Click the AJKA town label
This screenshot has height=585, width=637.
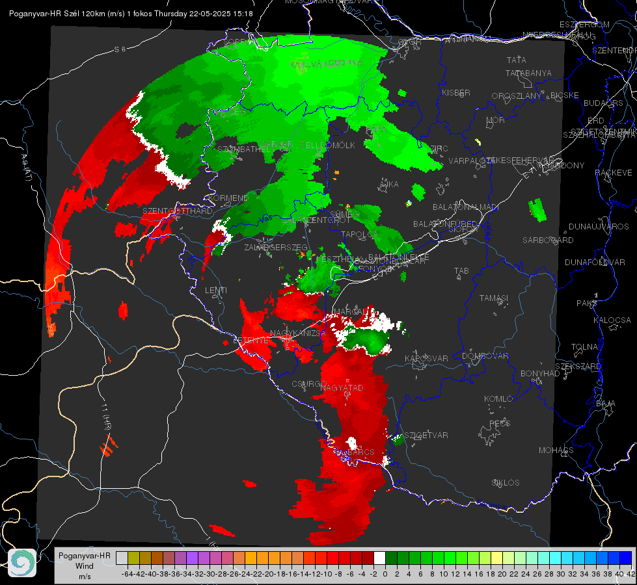pos(389,185)
